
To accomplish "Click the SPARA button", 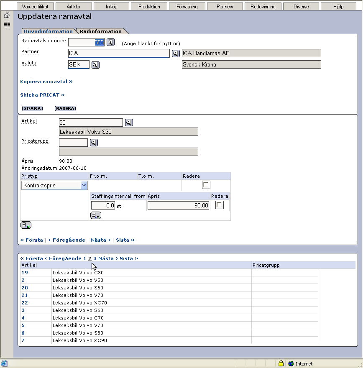I will point(32,108).
